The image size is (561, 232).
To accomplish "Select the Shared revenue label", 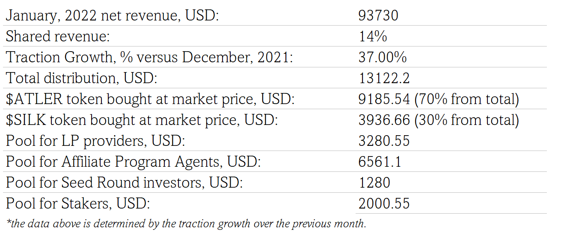I will point(58,36).
